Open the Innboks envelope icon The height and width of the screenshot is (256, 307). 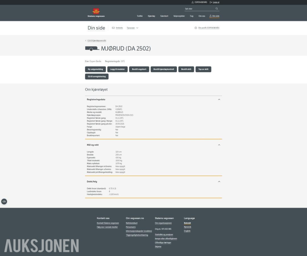pos(113,28)
